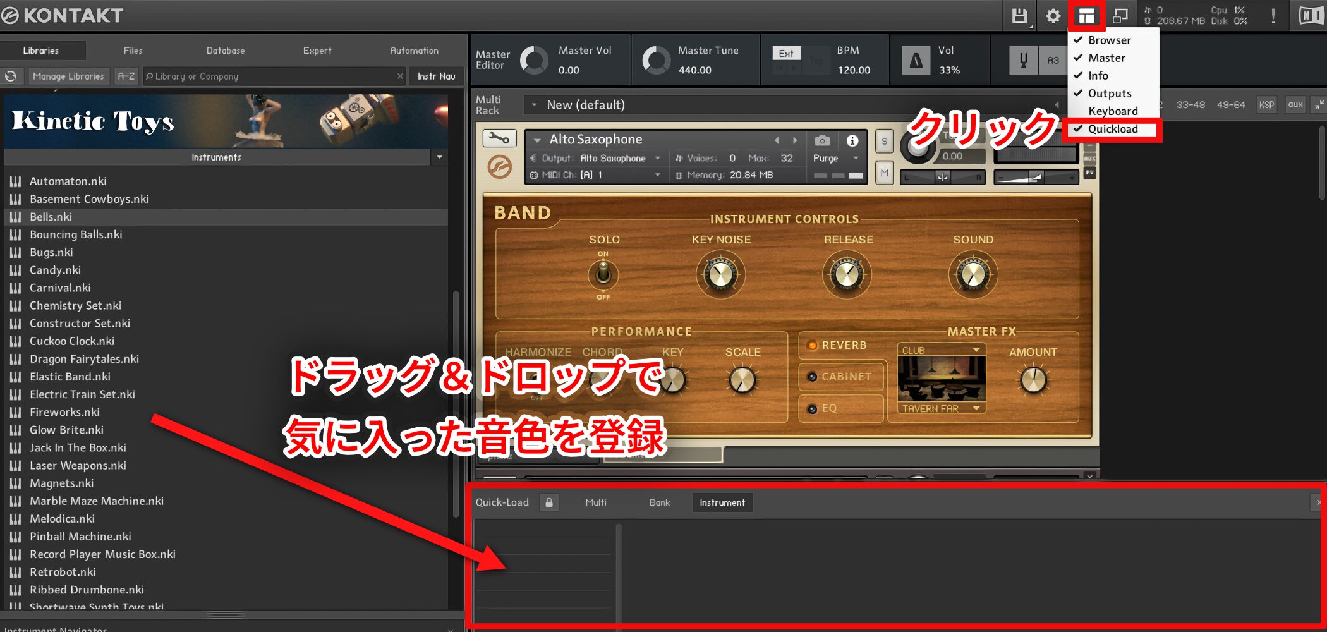Toggle the Ext sync button
The height and width of the screenshot is (632, 1327).
pos(786,54)
